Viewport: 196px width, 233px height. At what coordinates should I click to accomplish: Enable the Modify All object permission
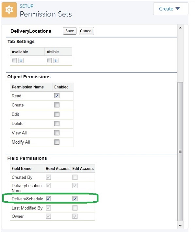57,142
